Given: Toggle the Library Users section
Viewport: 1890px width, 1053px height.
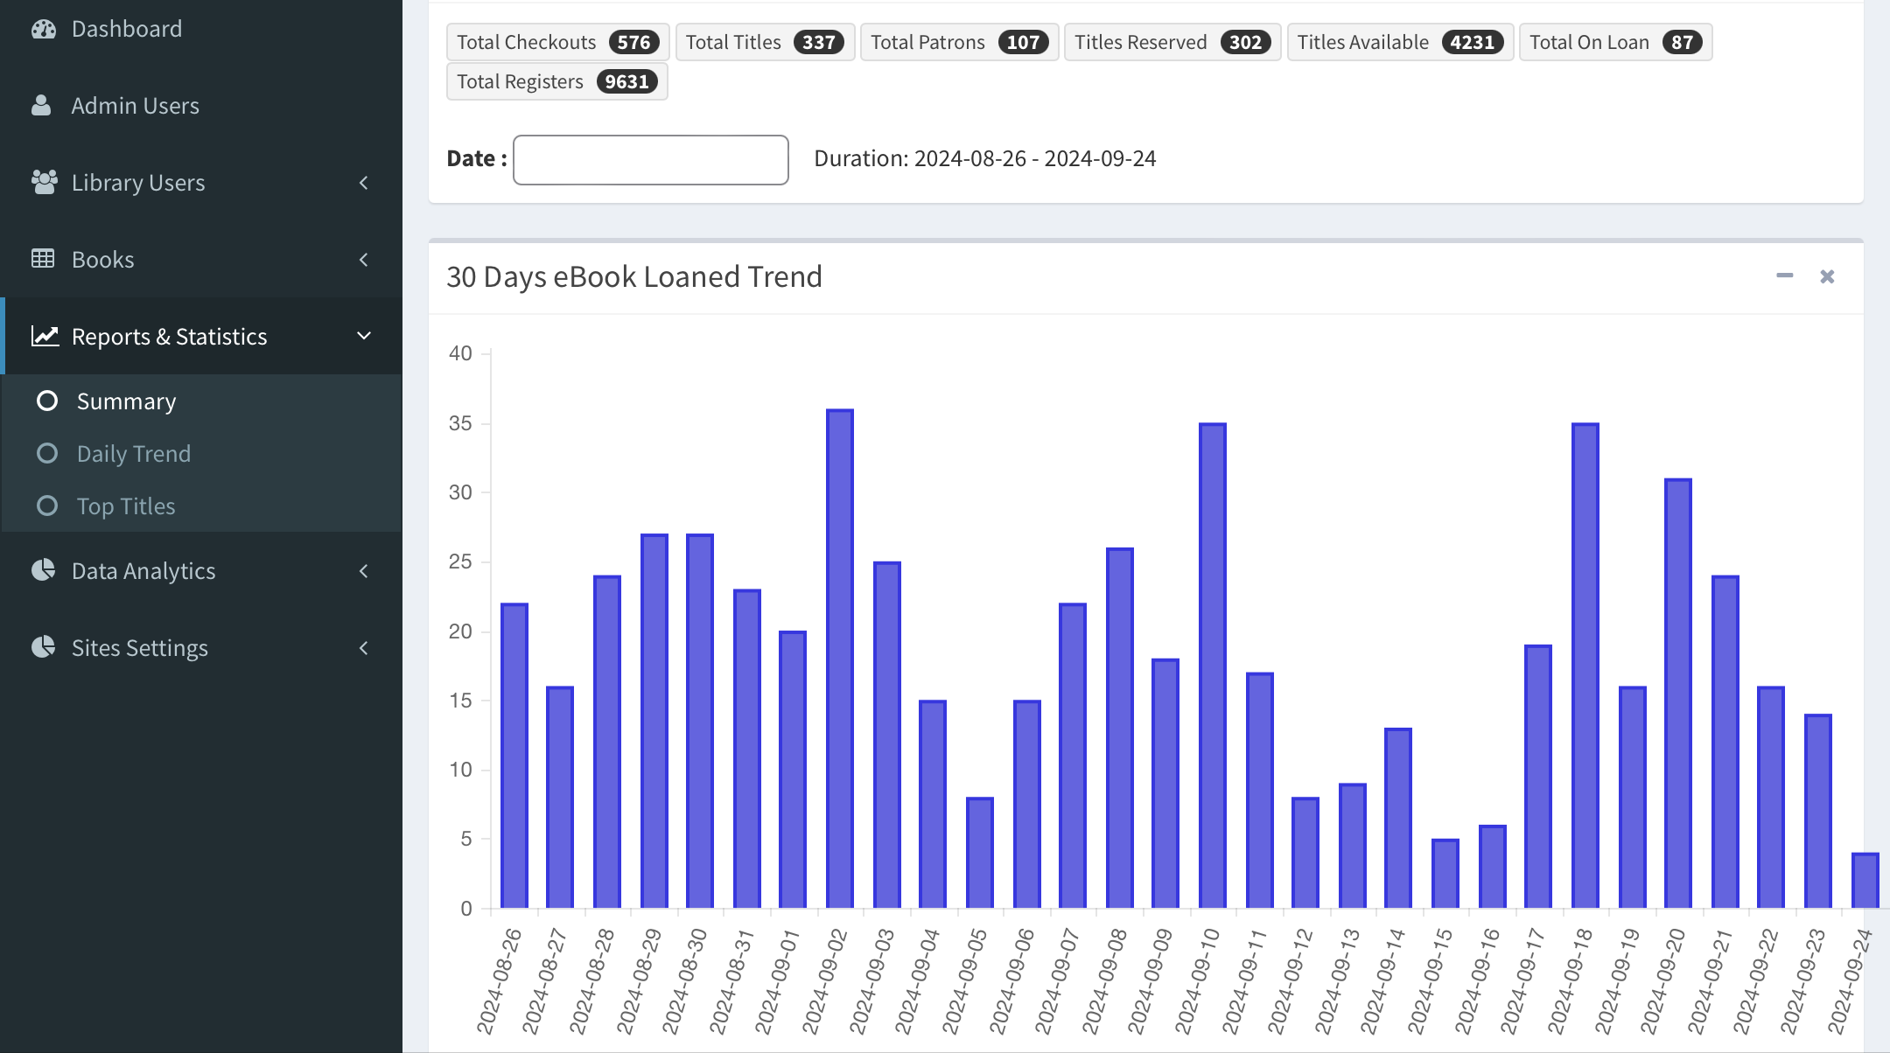Looking at the screenshot, I should [x=201, y=182].
